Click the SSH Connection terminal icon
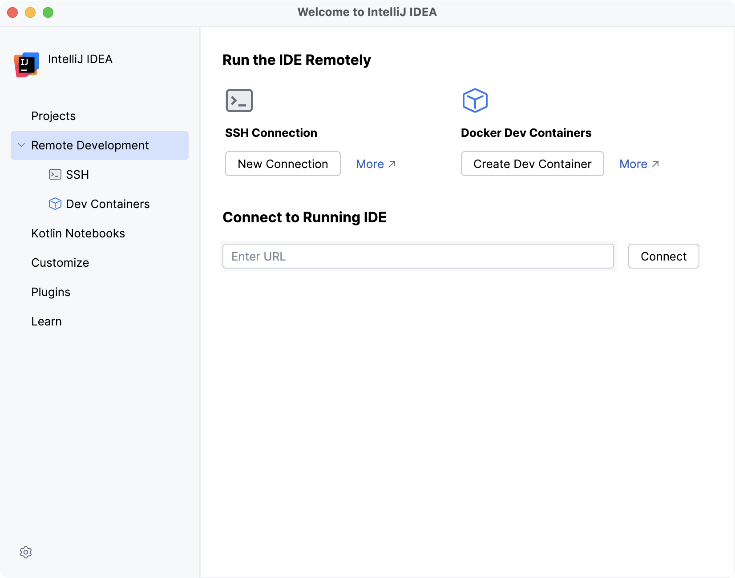Viewport: 735px width, 578px height. pyautogui.click(x=239, y=100)
